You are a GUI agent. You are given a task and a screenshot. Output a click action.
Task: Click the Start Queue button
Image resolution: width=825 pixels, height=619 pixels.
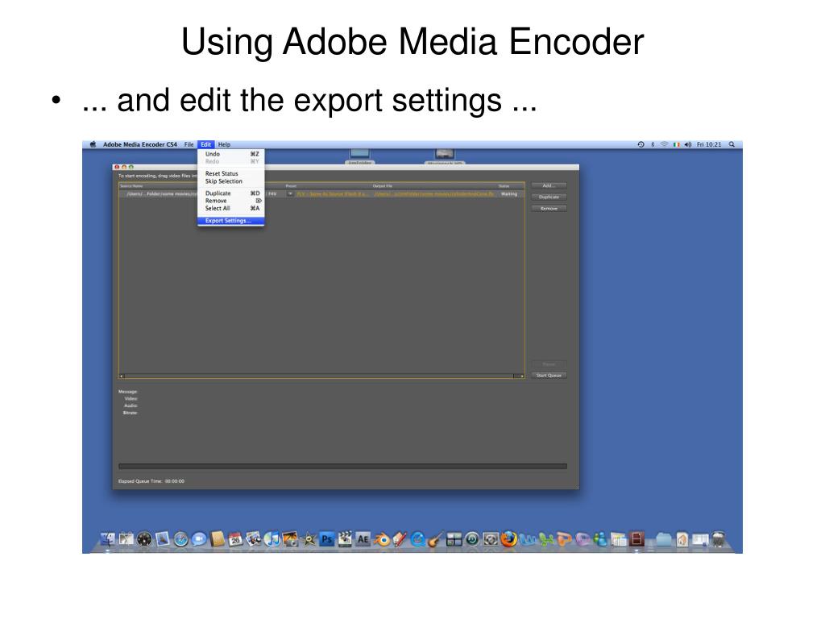pos(549,376)
